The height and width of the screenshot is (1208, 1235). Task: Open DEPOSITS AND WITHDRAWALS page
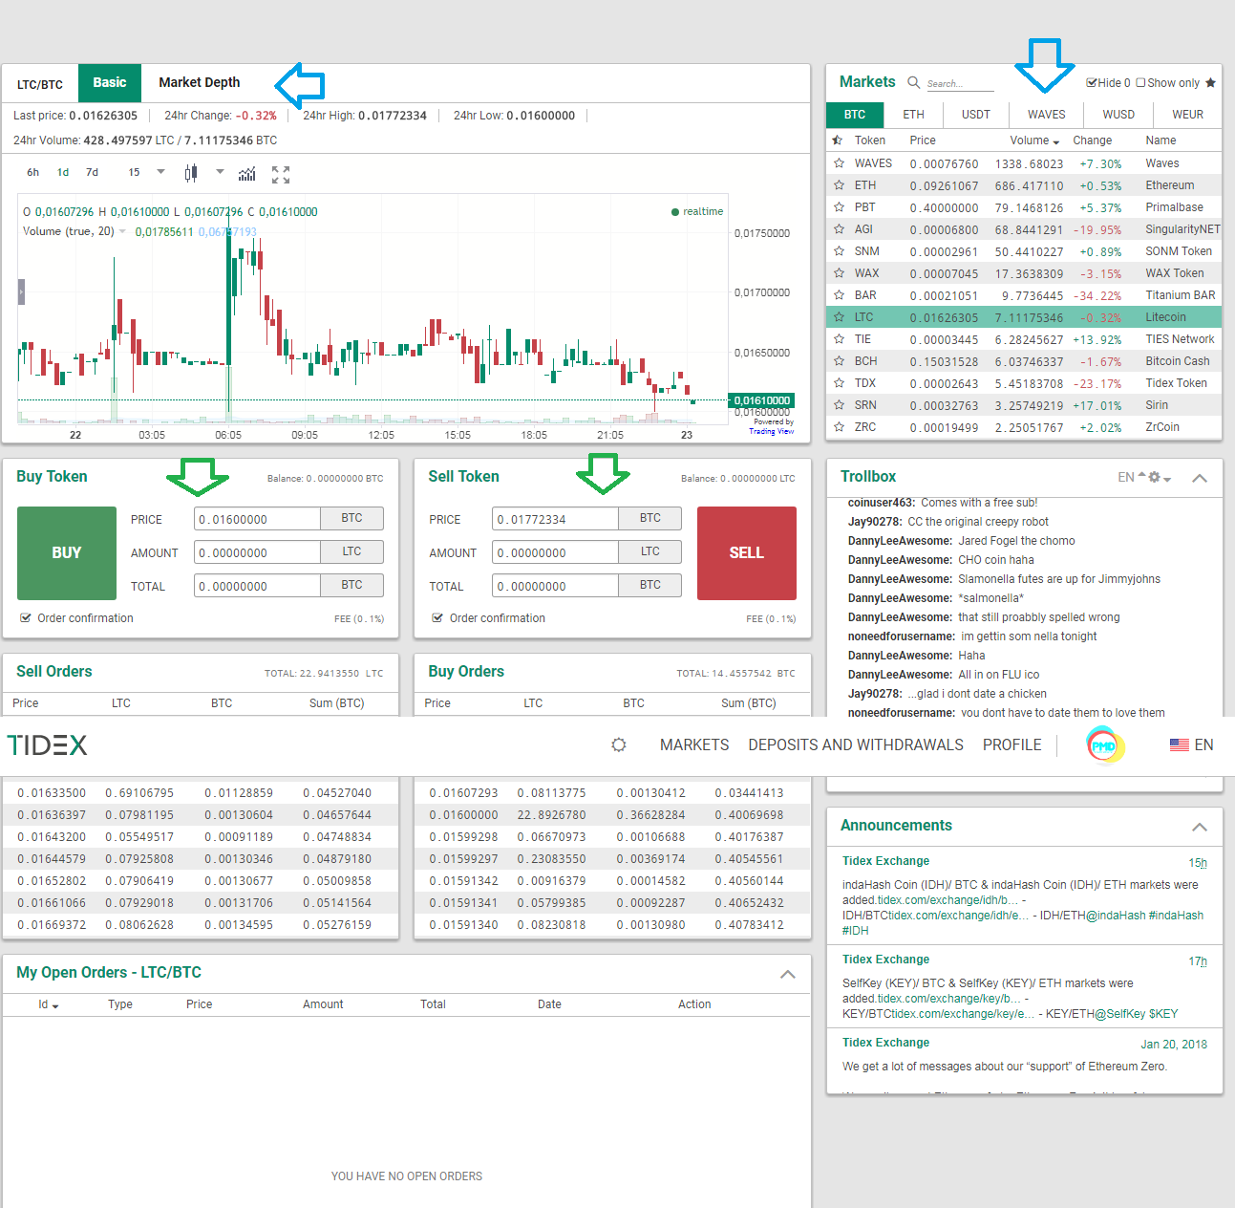pyautogui.click(x=856, y=744)
